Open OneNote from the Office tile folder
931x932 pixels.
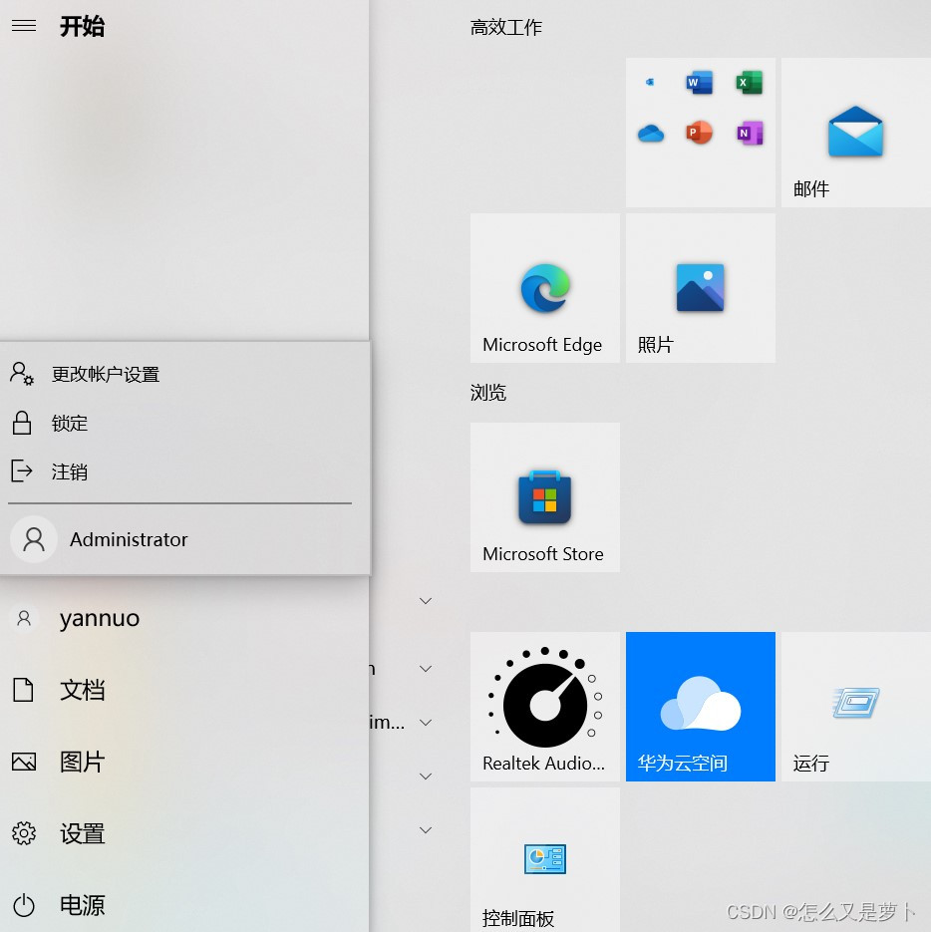click(750, 133)
